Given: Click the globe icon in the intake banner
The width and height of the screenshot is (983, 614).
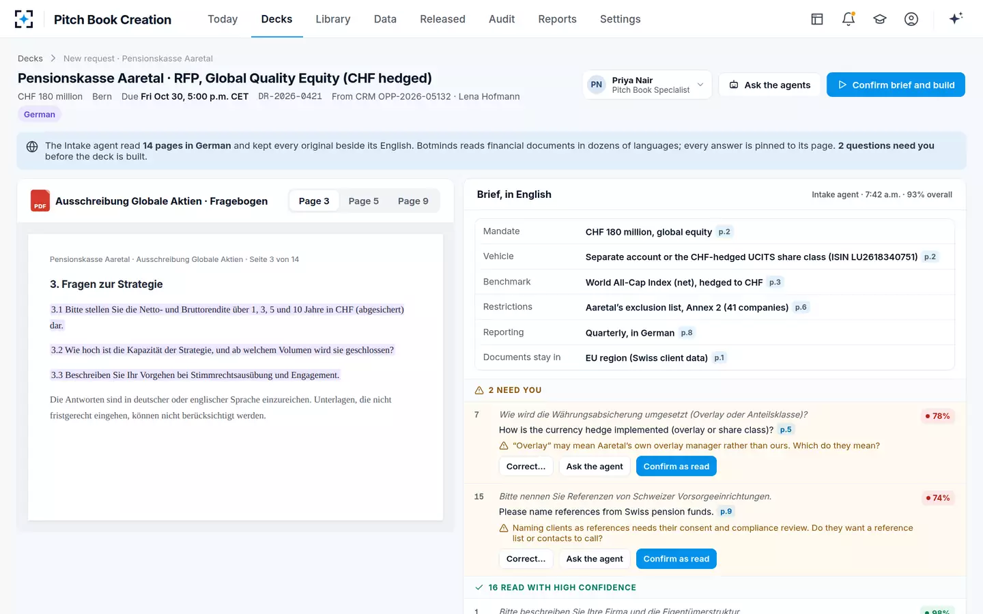Looking at the screenshot, I should (32, 147).
